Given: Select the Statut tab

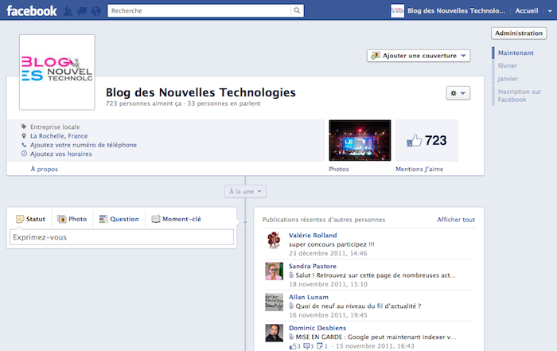Looking at the screenshot, I should [x=30, y=219].
